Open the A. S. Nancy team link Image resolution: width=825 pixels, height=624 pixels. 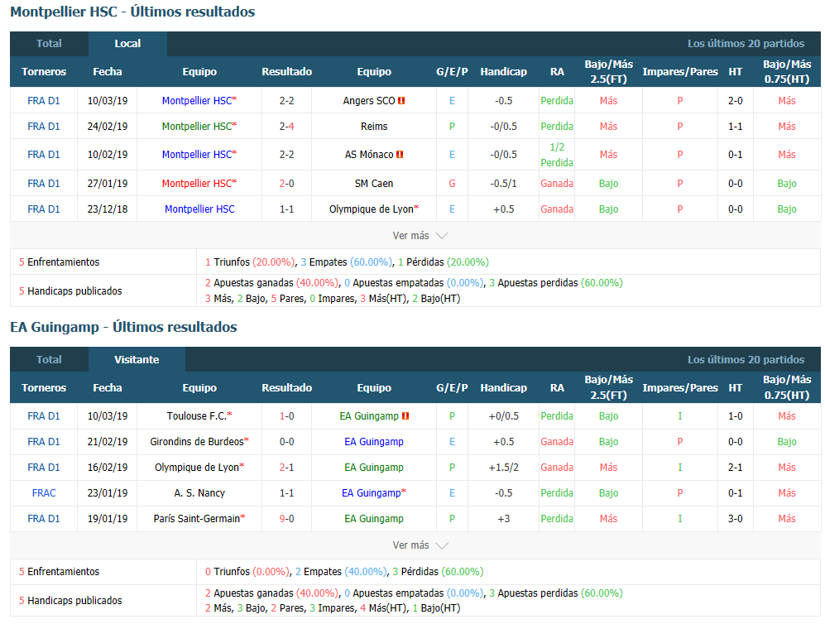(199, 493)
